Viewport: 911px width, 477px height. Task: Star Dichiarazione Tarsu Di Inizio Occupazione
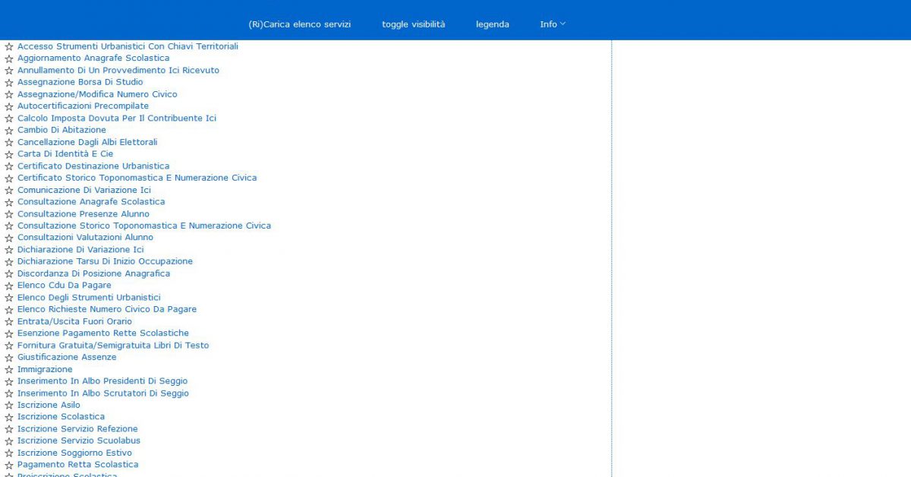coord(9,262)
